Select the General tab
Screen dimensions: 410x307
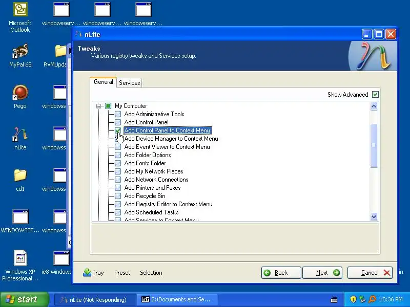(x=104, y=82)
